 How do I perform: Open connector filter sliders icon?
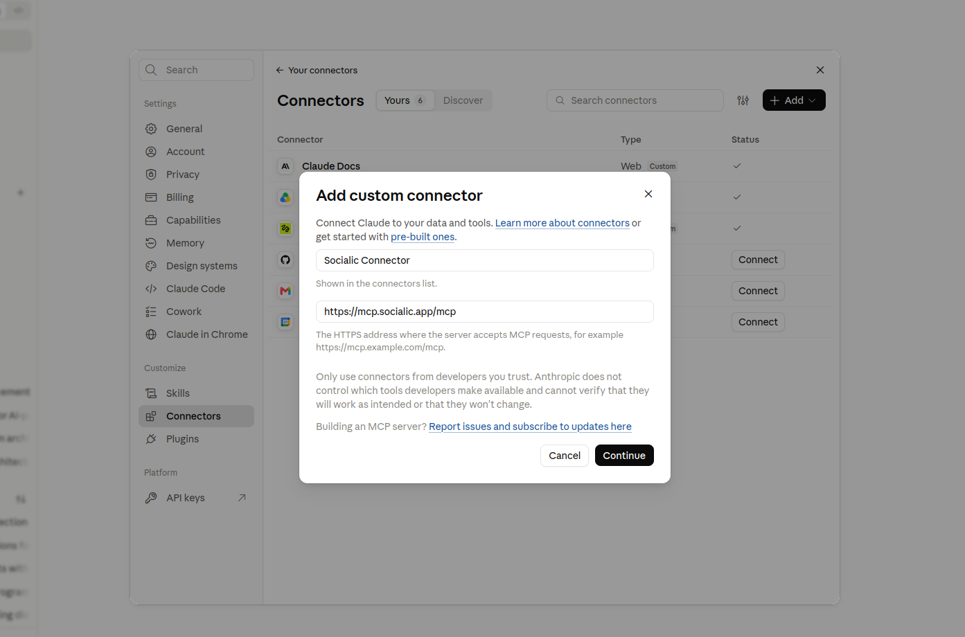(743, 100)
